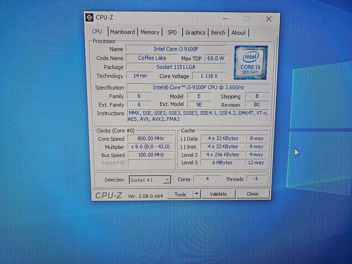Click the Revision value 'B0'
The height and width of the screenshot is (264, 352).
[257, 104]
